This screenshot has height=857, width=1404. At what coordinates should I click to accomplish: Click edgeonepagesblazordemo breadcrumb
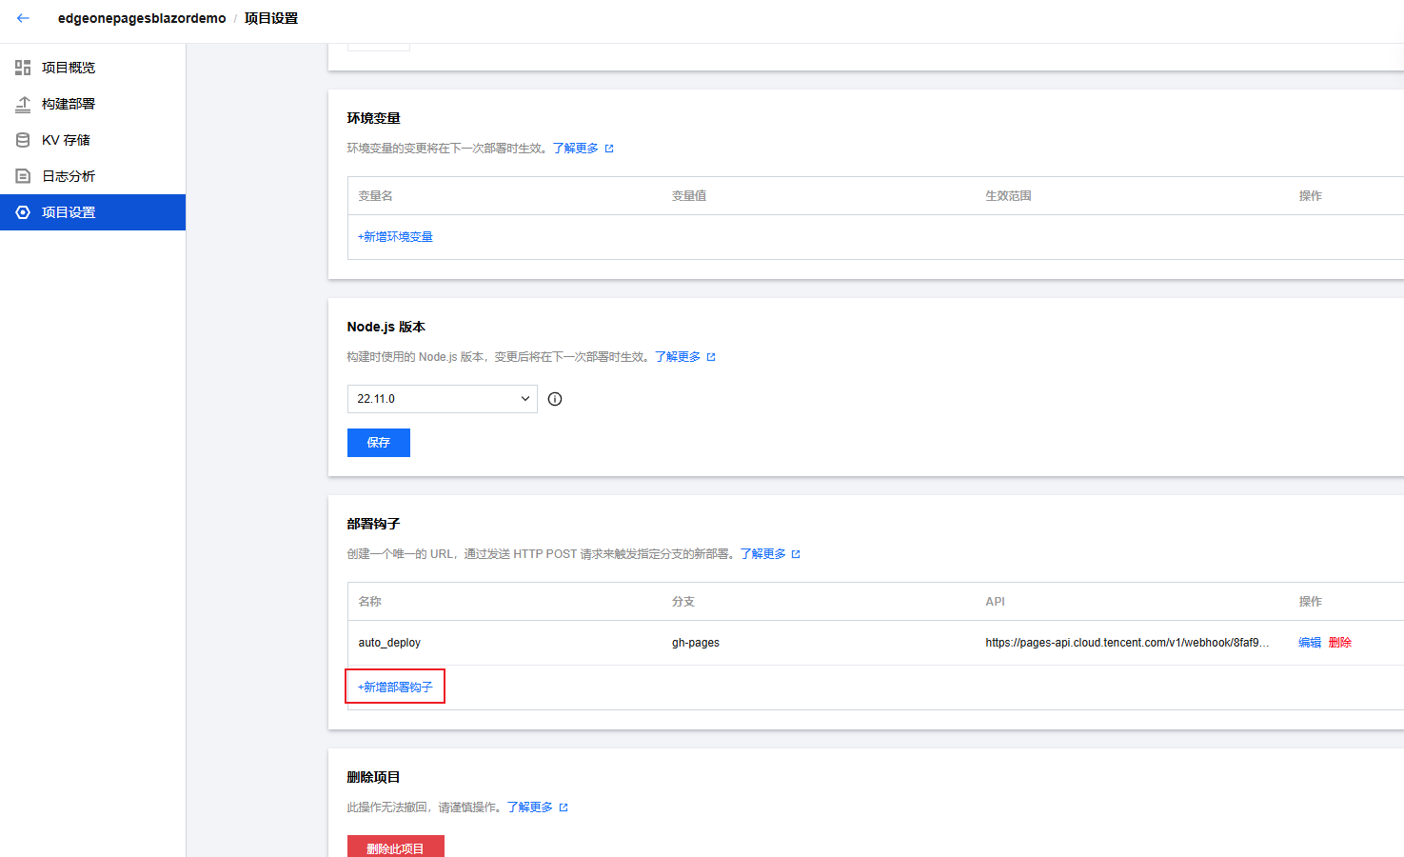[x=142, y=18]
